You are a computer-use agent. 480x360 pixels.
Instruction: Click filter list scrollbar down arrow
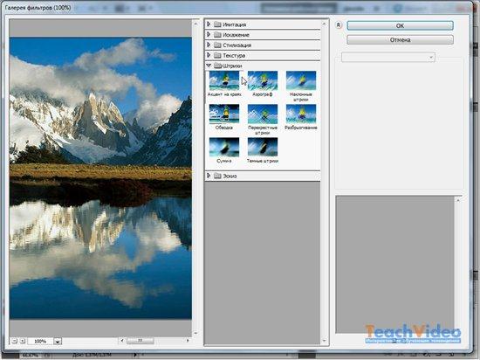(x=324, y=341)
